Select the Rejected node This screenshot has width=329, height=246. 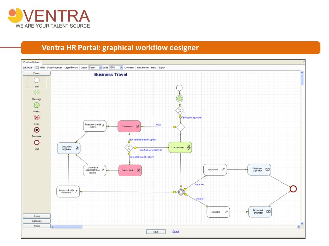tap(218, 212)
